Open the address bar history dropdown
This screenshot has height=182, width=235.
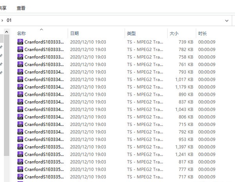click(227, 20)
